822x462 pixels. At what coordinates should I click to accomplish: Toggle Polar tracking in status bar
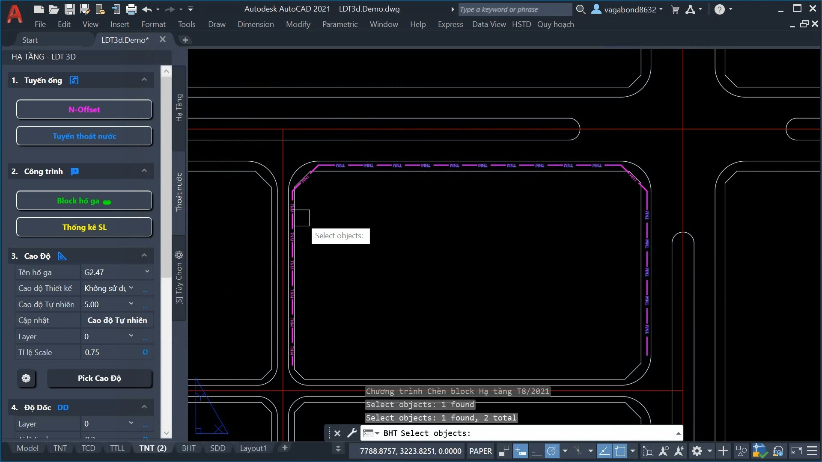tap(552, 451)
